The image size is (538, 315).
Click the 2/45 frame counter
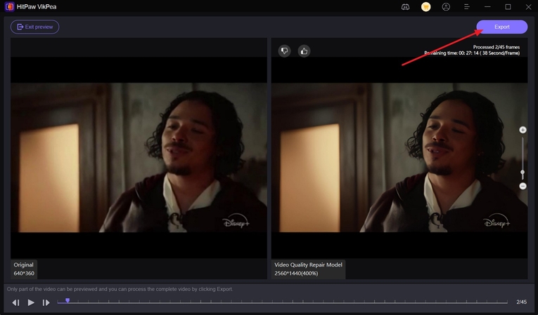point(522,302)
